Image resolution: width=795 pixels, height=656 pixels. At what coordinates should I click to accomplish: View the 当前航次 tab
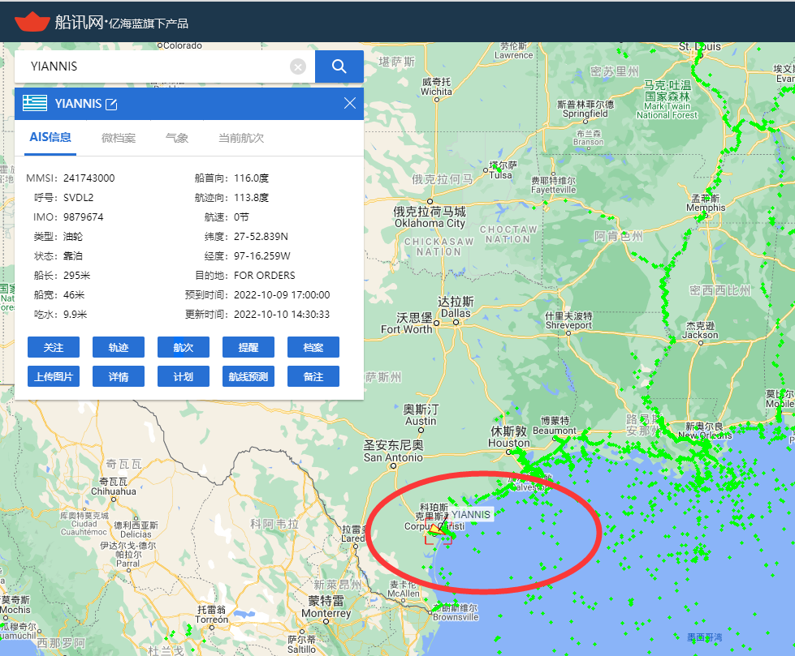coord(240,138)
